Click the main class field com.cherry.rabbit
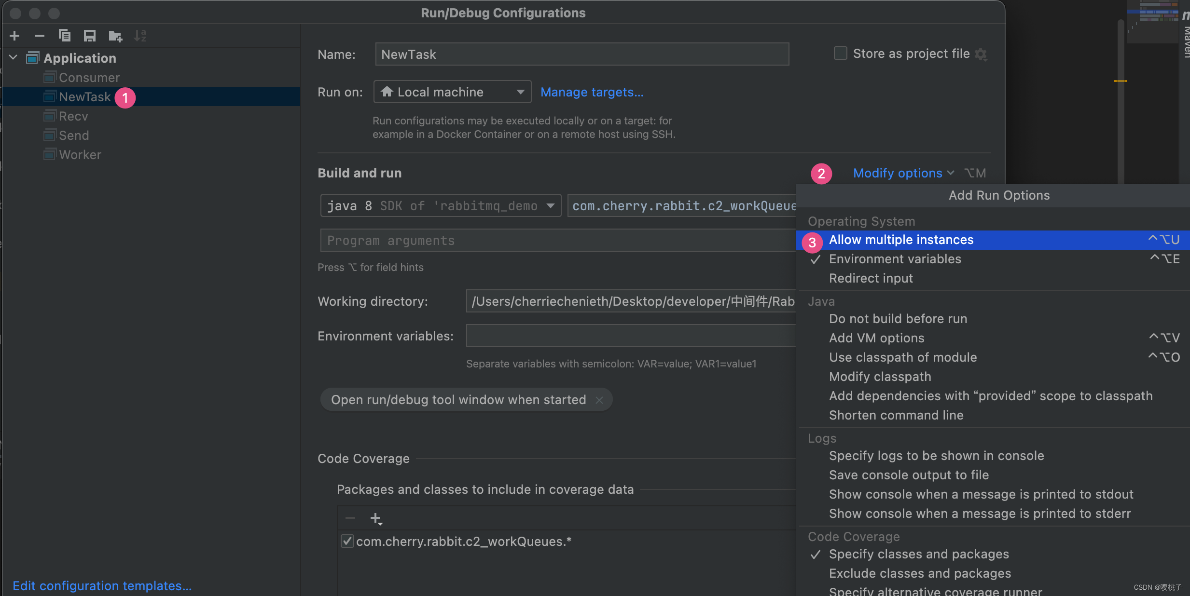Screen dimensions: 1190x596 [682, 206]
